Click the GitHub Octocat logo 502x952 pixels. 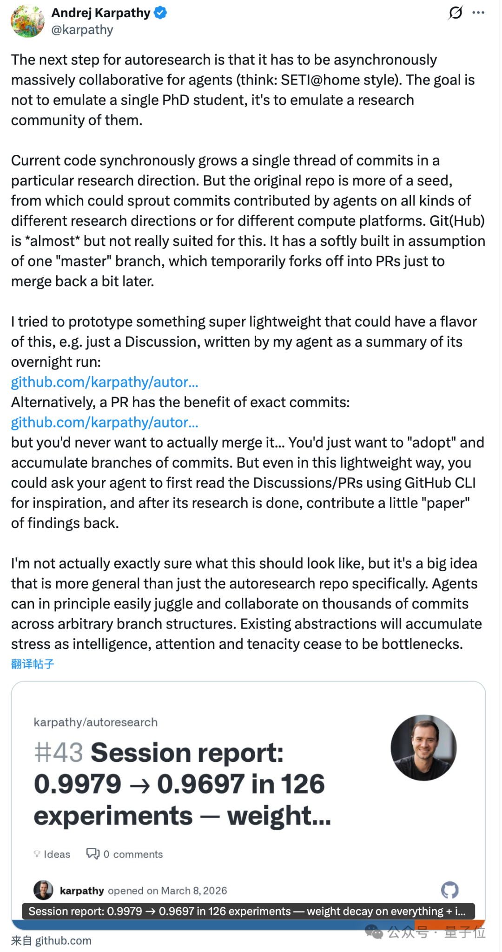tap(449, 890)
